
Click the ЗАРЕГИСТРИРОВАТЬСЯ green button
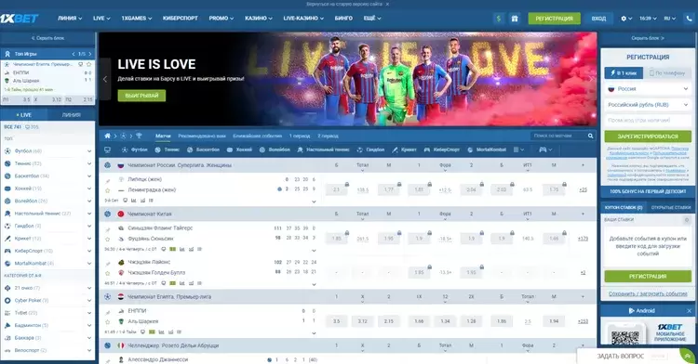pyautogui.click(x=648, y=136)
